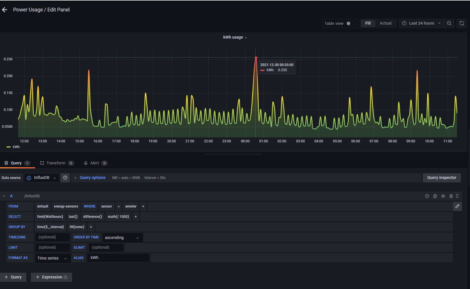The image size is (470, 289).
Task: Click the TIMEZONE input field
Action: coord(52,237)
